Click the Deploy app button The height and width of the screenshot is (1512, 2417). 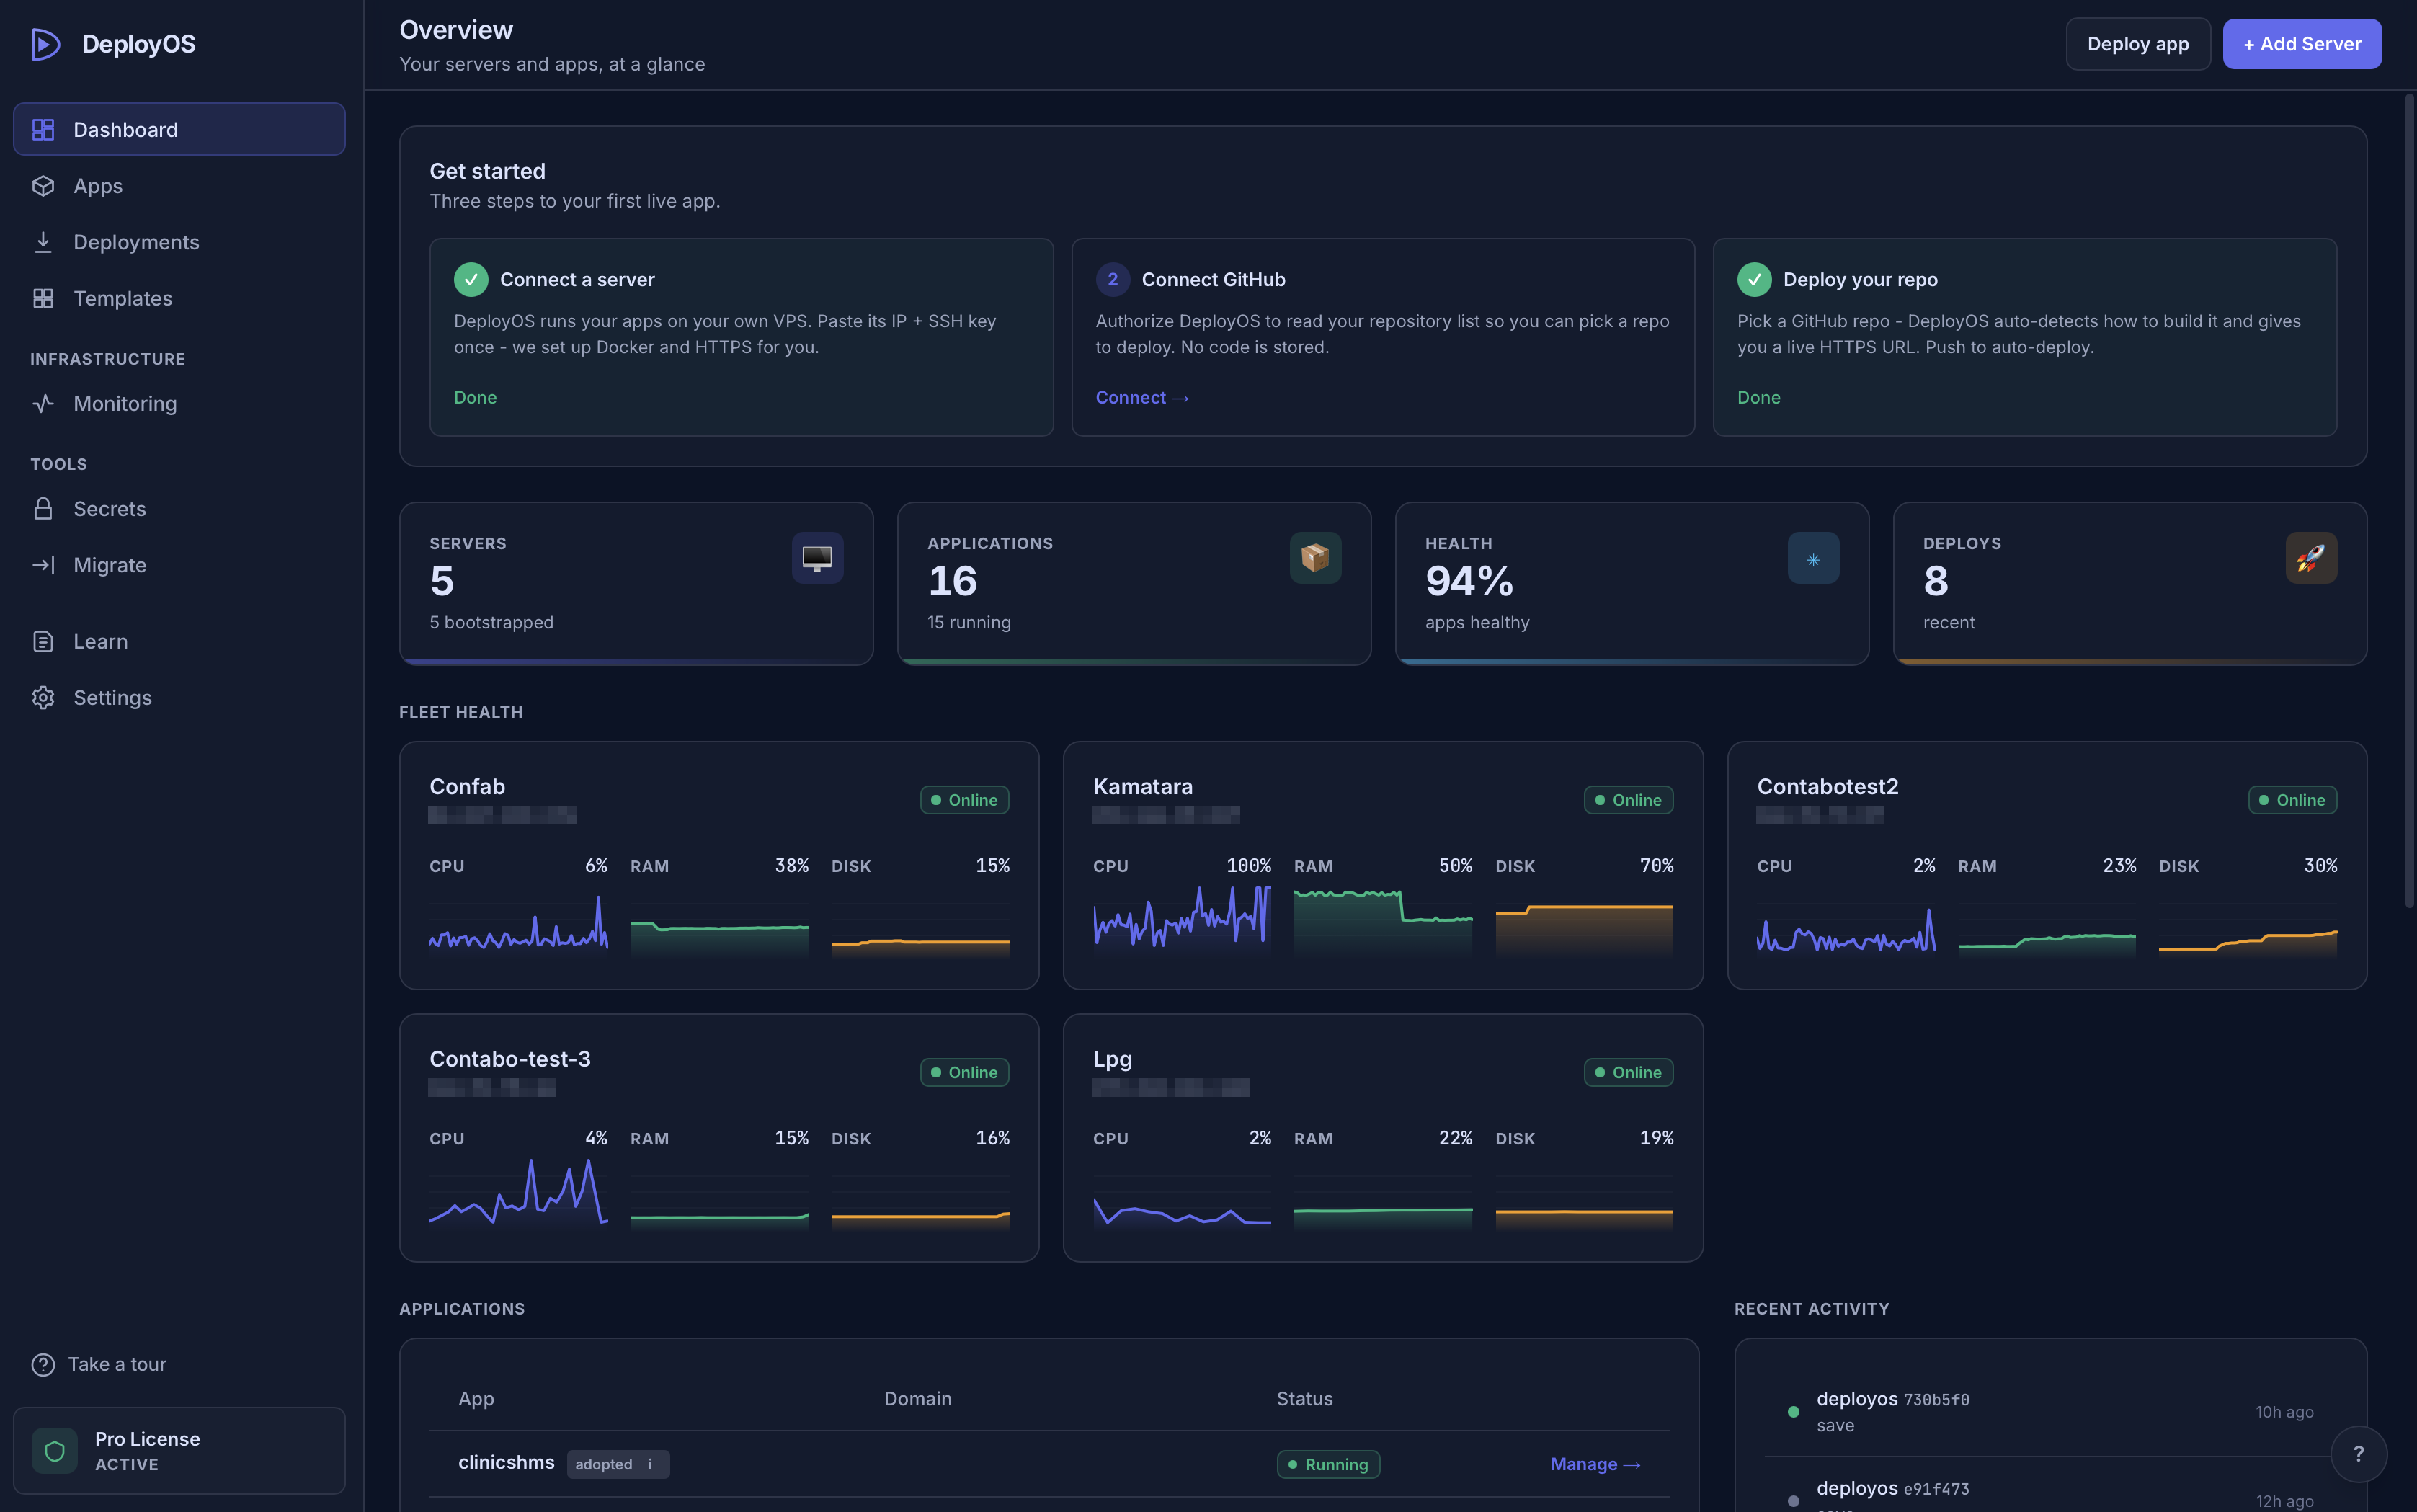tap(2138, 44)
